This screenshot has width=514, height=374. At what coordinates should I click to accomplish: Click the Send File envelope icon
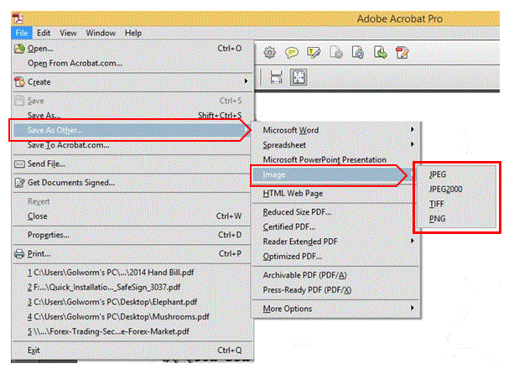(x=19, y=164)
